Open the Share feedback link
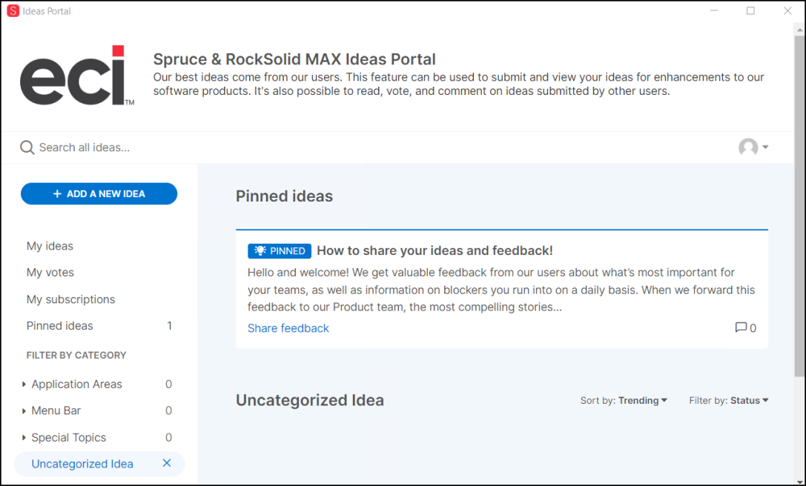Image resolution: width=806 pixels, height=486 pixels. pos(288,328)
